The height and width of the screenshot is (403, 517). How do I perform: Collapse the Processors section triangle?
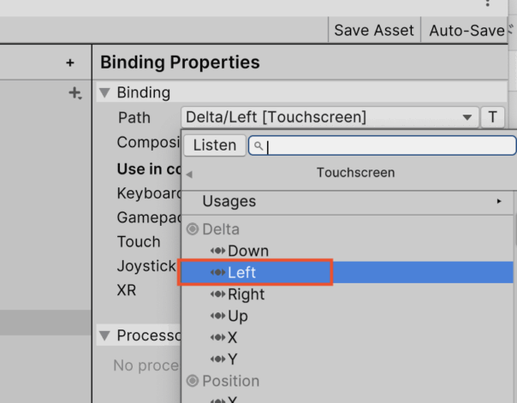104,335
